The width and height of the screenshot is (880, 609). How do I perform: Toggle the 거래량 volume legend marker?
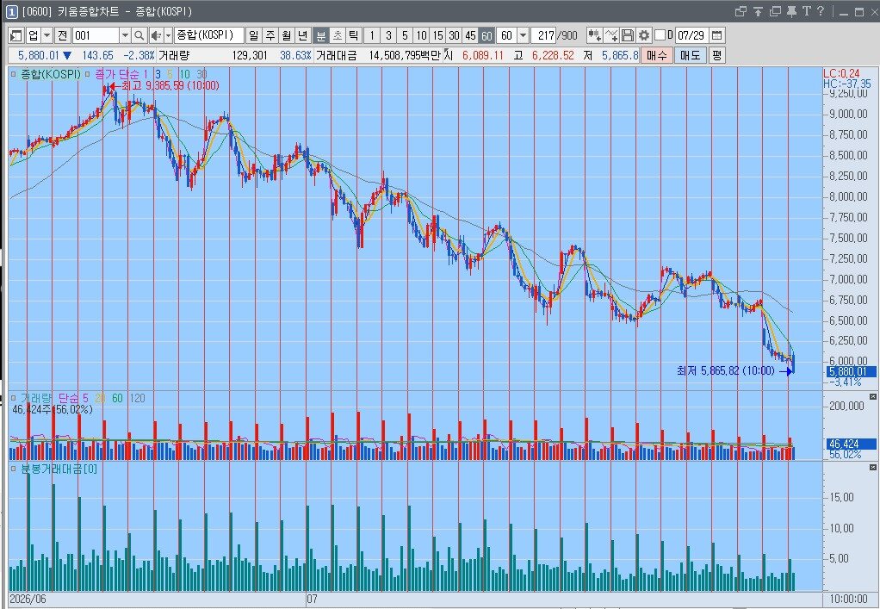pos(14,398)
